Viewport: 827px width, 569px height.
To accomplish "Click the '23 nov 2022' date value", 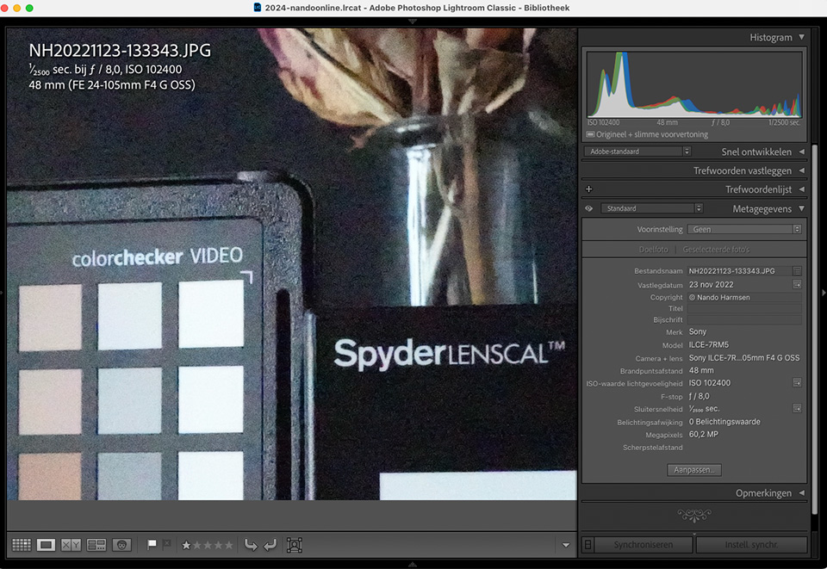I will (711, 284).
